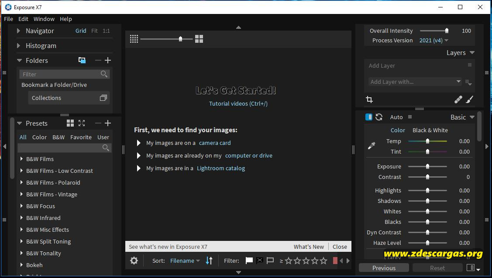Adjust thumbnail size slider
492x278 pixels.
[180, 39]
